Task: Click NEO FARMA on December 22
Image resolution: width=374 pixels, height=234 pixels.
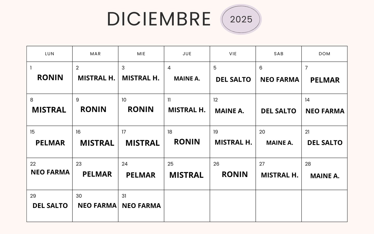Action: coord(50,172)
